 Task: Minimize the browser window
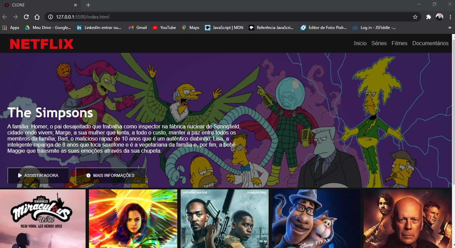tap(419, 4)
